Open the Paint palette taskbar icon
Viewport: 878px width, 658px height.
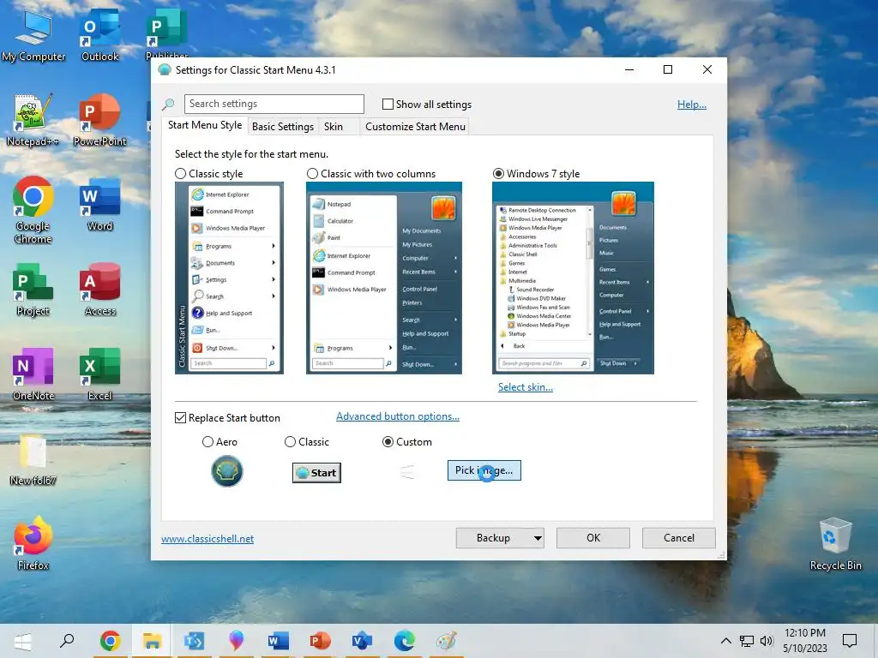point(446,641)
